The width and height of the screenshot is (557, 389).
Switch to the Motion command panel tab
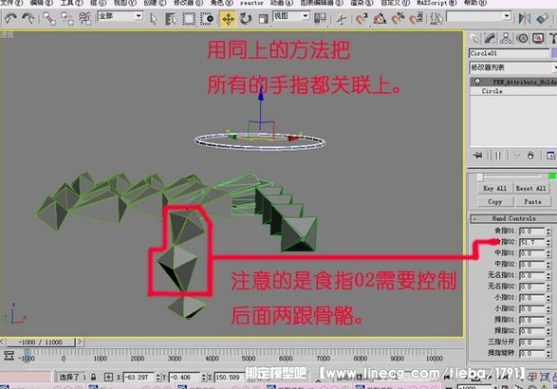[522, 38]
